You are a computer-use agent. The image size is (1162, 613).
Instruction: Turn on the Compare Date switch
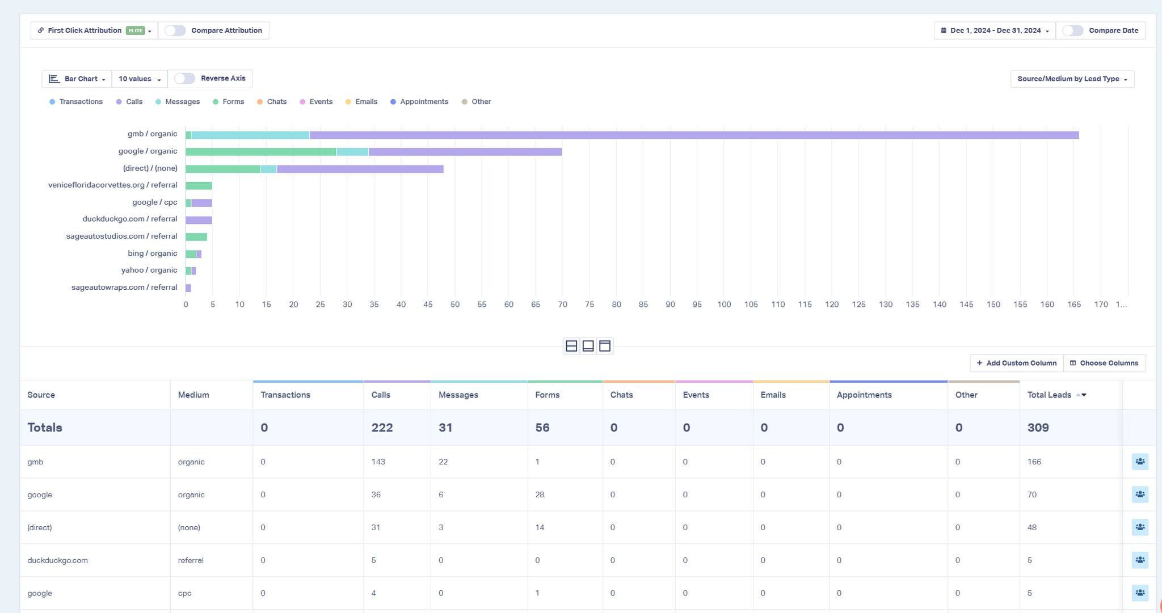(x=1073, y=31)
